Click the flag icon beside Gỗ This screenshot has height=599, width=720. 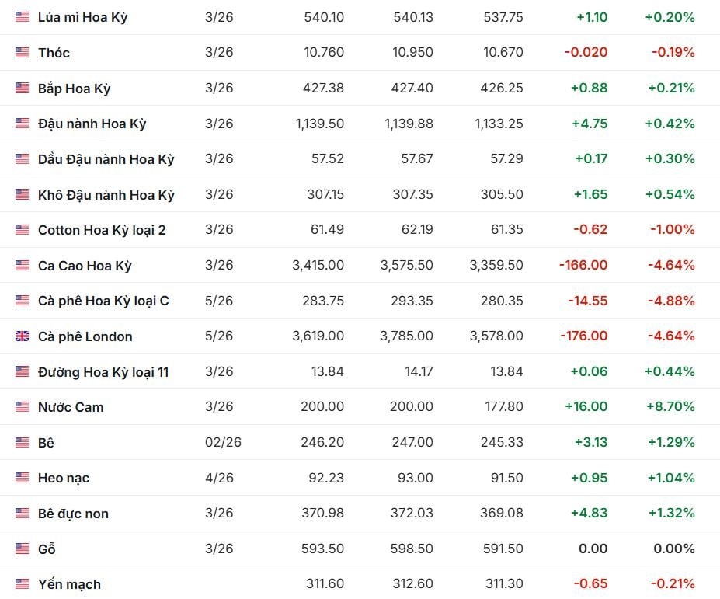pyautogui.click(x=22, y=549)
